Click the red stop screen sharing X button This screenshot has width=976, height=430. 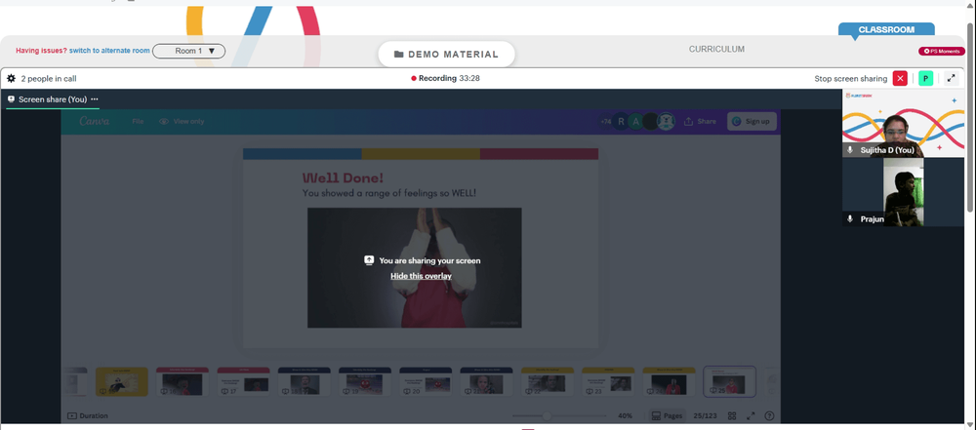900,78
